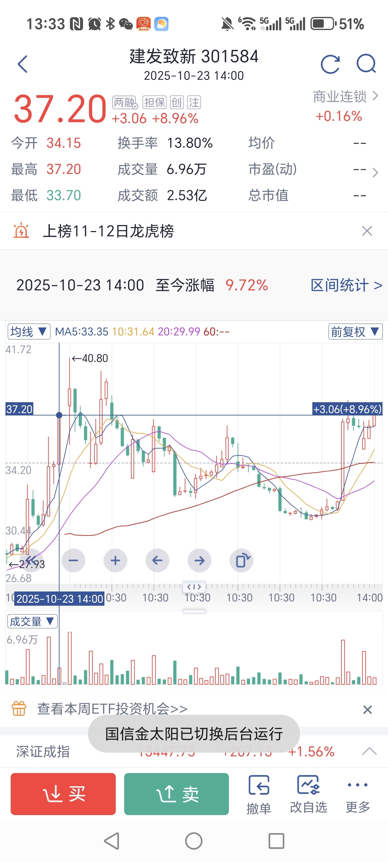This screenshot has width=388, height=862.
Task: Move chart cursor left one candle
Action: pyautogui.click(x=157, y=560)
